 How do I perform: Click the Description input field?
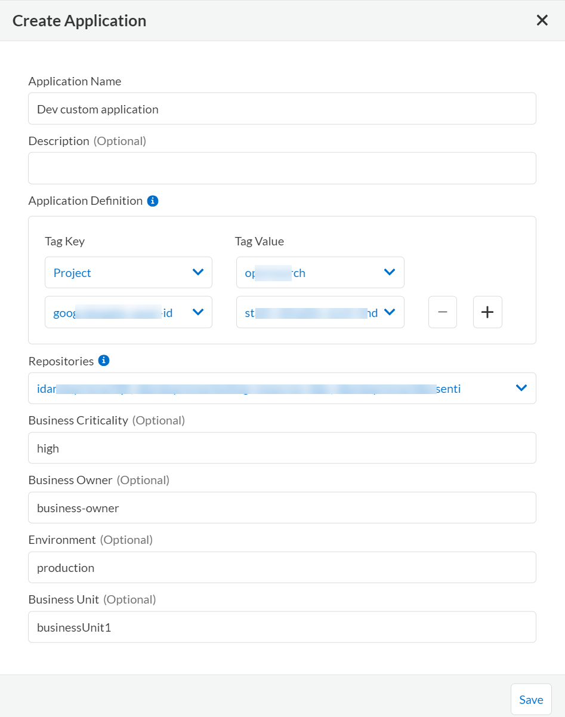pos(282,168)
